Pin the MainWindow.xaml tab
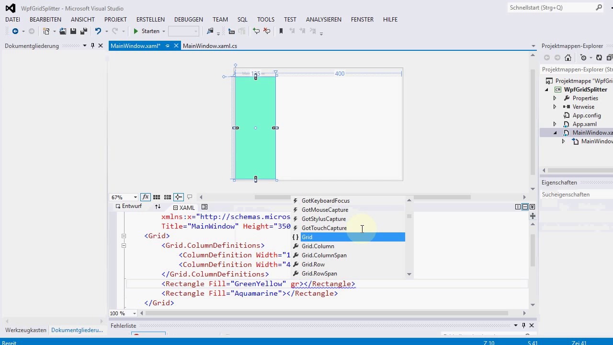 167,46
